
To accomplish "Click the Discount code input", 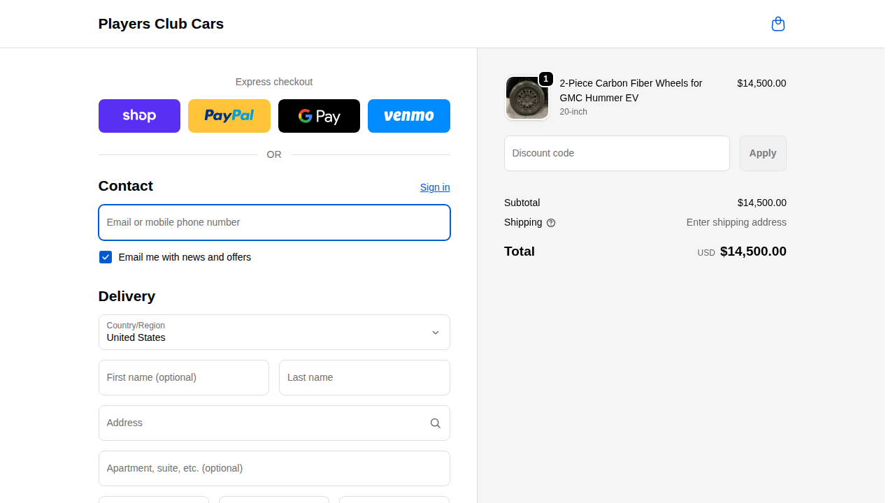I will pyautogui.click(x=617, y=153).
